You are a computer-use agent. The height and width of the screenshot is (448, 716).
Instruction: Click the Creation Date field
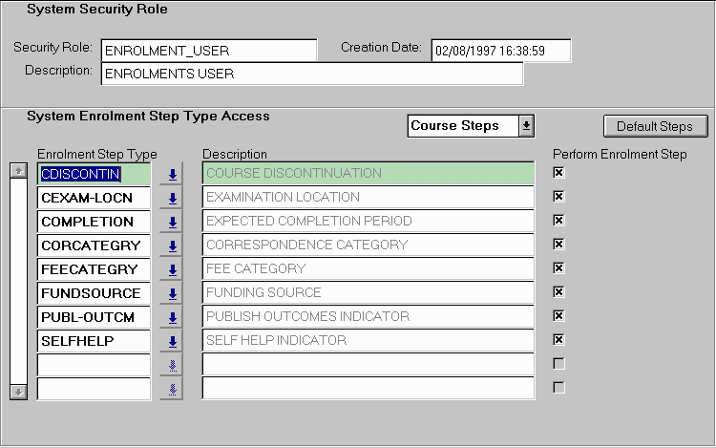[x=500, y=50]
